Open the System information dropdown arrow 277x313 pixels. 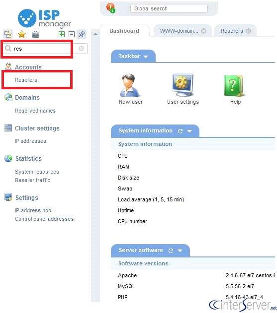click(189, 131)
